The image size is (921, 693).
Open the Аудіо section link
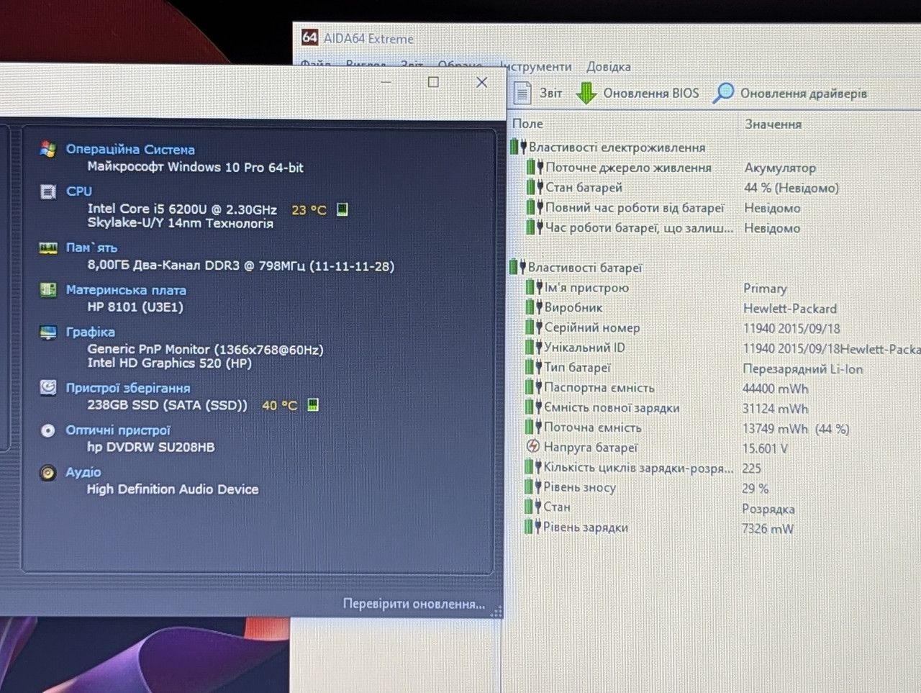coord(83,472)
